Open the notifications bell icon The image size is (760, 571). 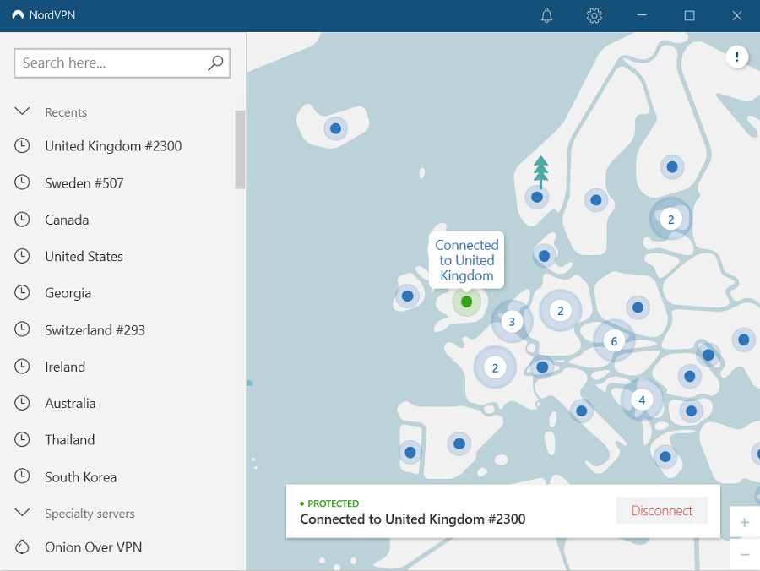pyautogui.click(x=546, y=16)
